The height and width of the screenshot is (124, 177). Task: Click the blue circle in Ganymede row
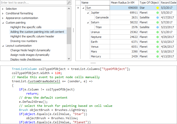(x=158, y=17)
